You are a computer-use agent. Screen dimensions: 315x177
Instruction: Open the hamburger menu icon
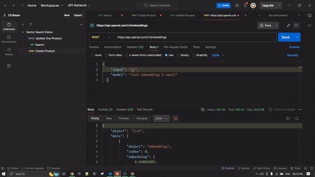tap(5, 5)
